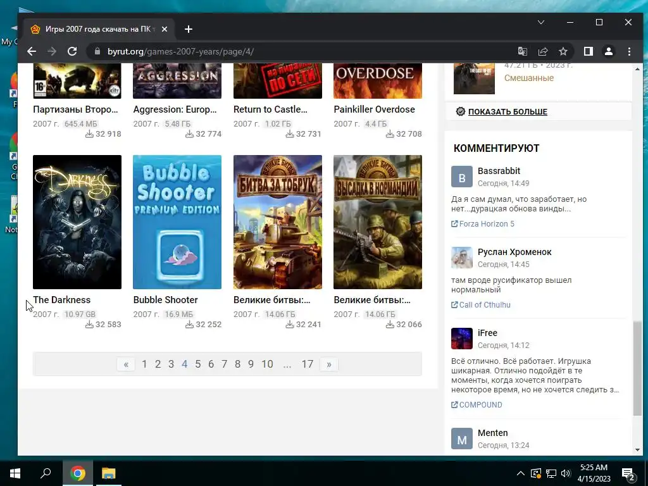Show hidden tray icons chevron
Image resolution: width=648 pixels, height=486 pixels.
point(521,473)
